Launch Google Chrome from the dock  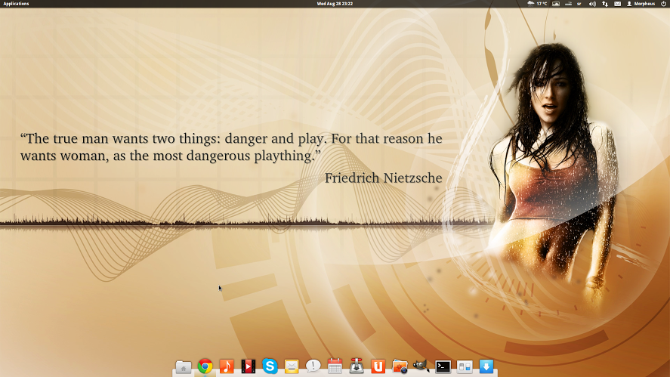tap(205, 366)
